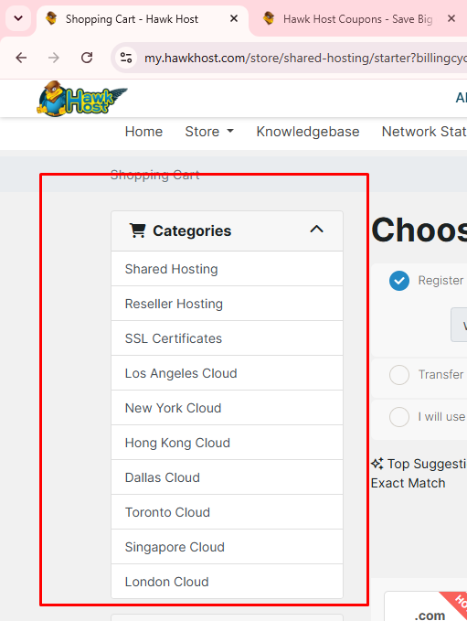The height and width of the screenshot is (621, 467).
Task: Select the Register domain radio button
Action: click(399, 281)
